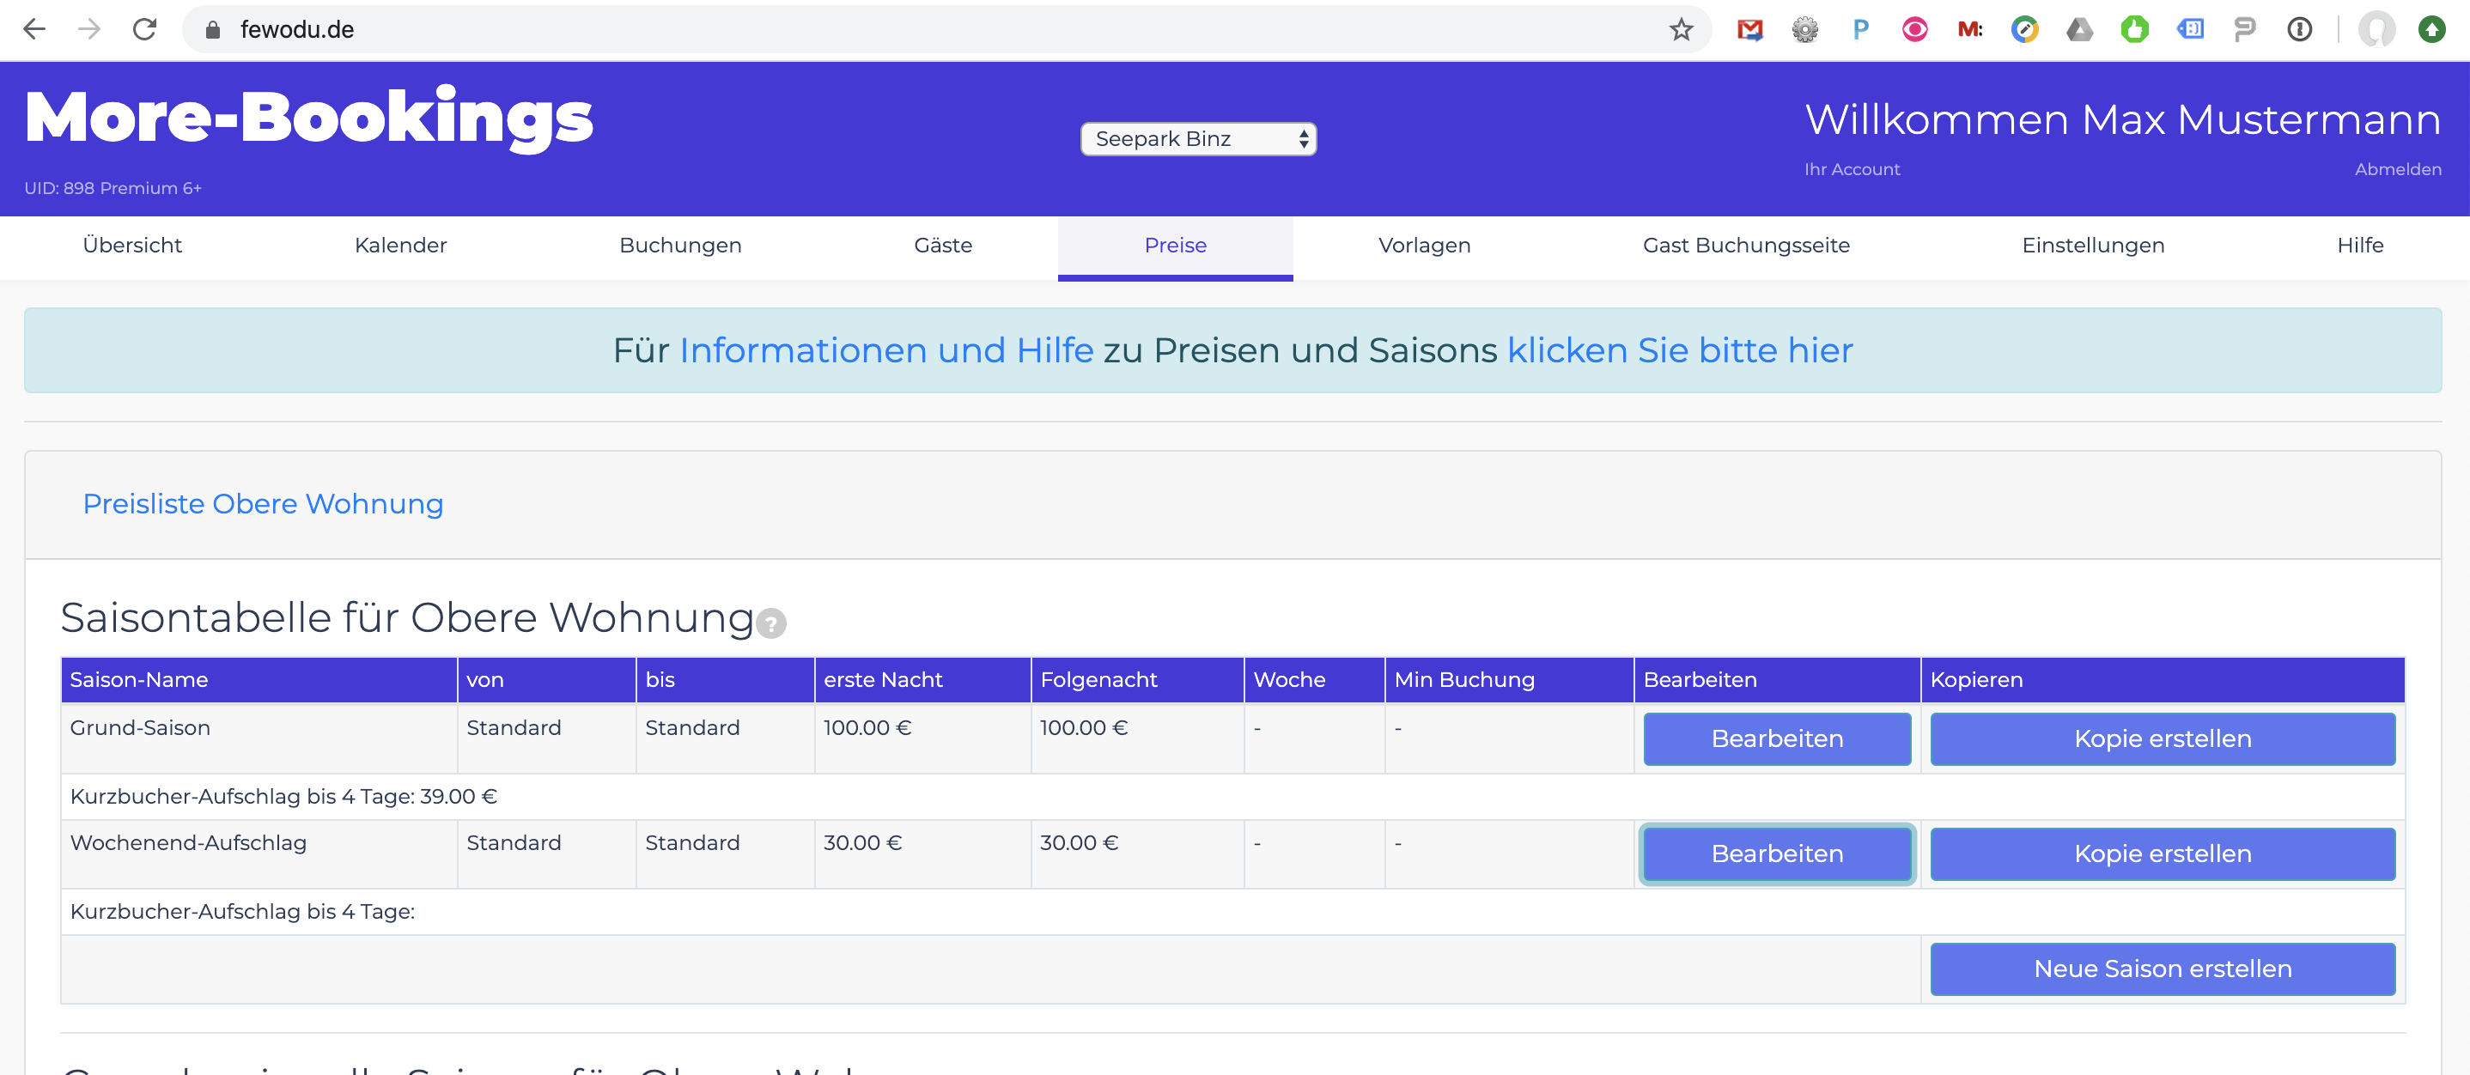This screenshot has width=2470, height=1075.
Task: Click Bearbeiten for Wochenend-Aufschlag
Action: coord(1777,853)
